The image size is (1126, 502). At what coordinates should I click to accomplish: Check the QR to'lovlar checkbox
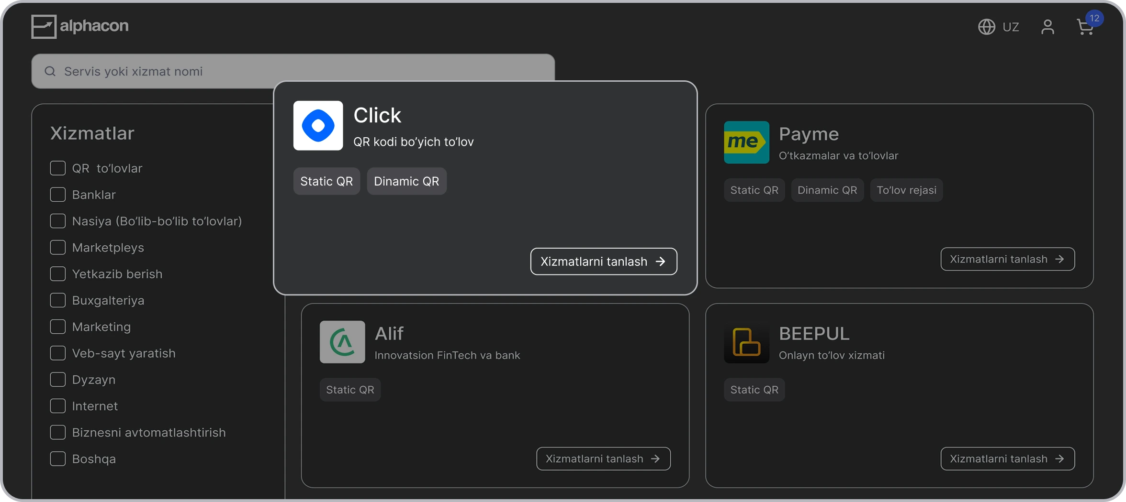tap(58, 168)
